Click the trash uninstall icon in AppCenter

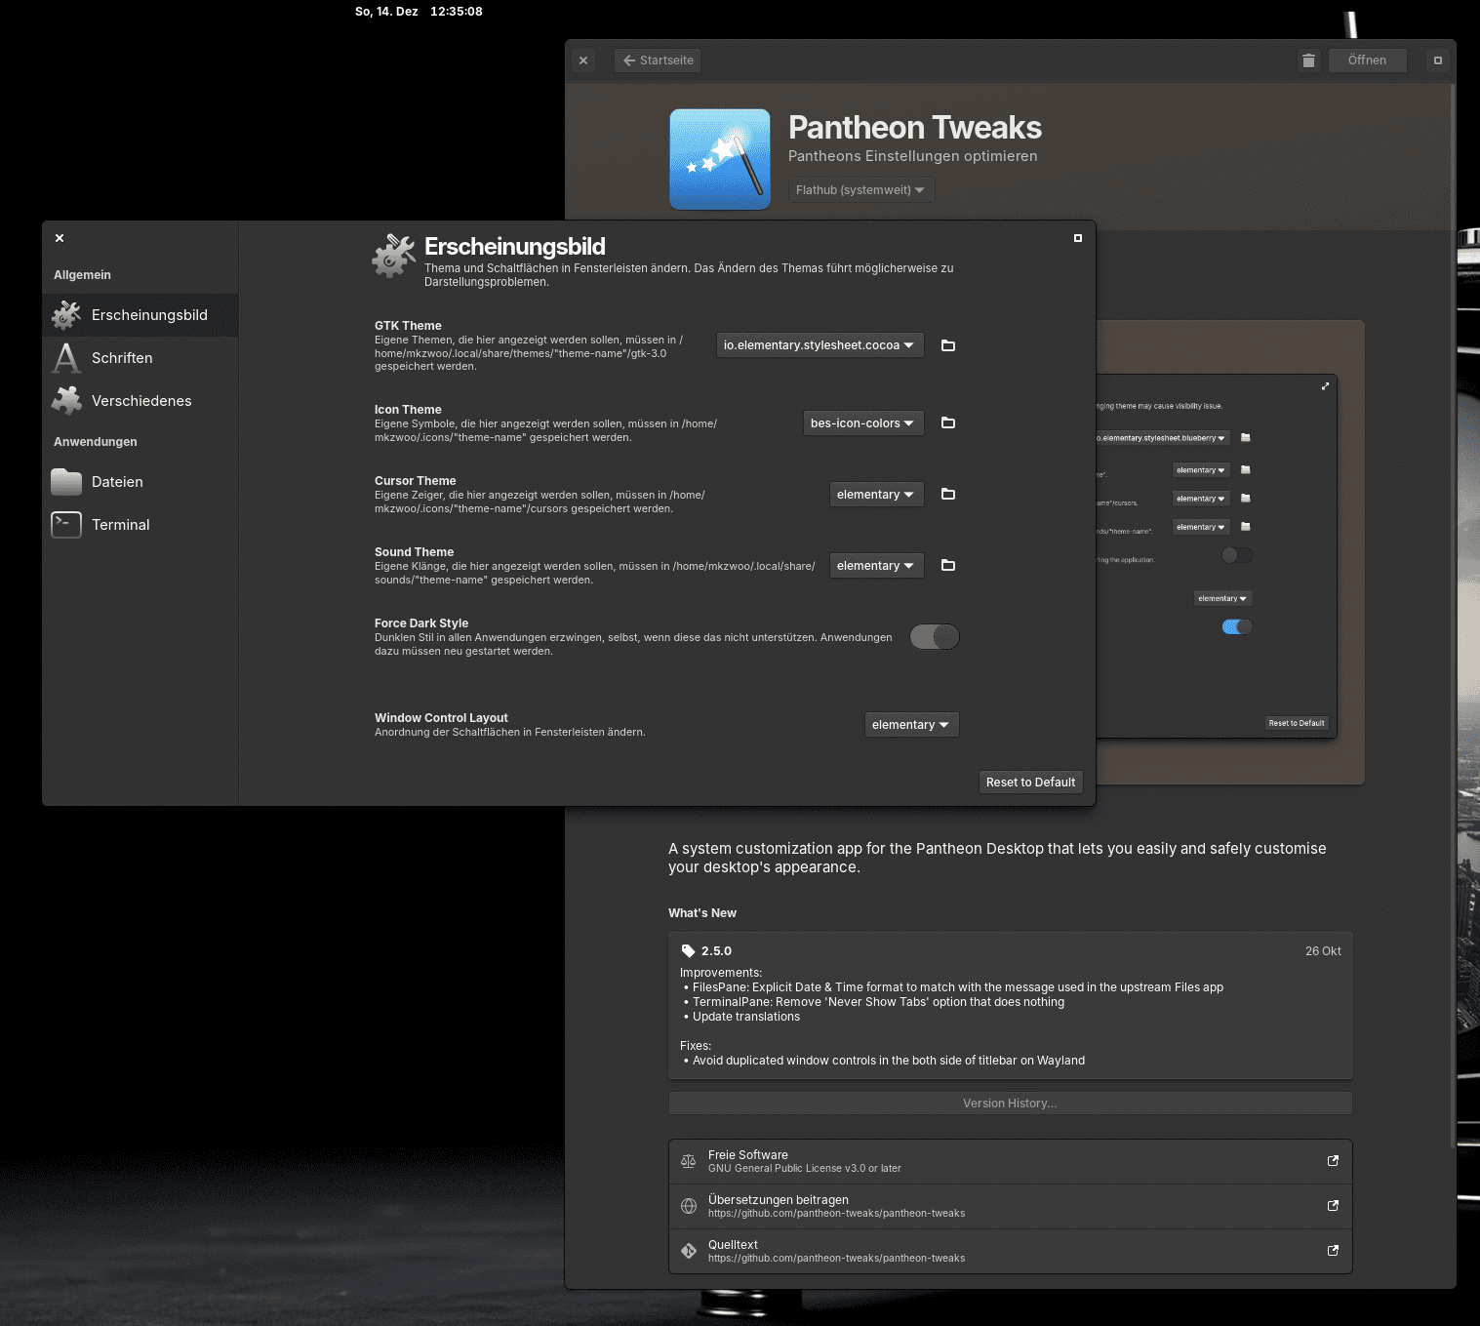[x=1308, y=60]
